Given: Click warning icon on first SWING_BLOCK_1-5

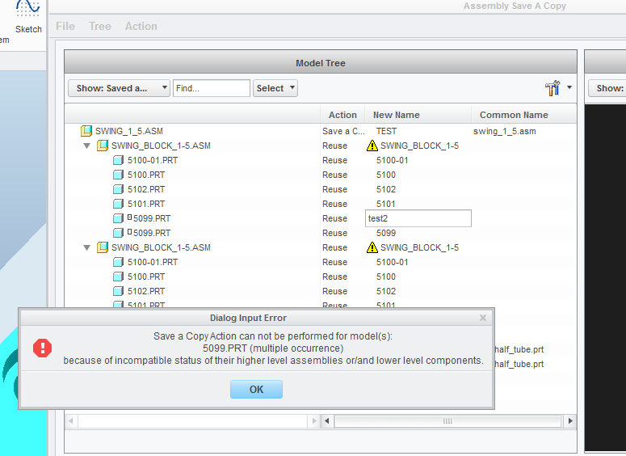Looking at the screenshot, I should click(372, 146).
